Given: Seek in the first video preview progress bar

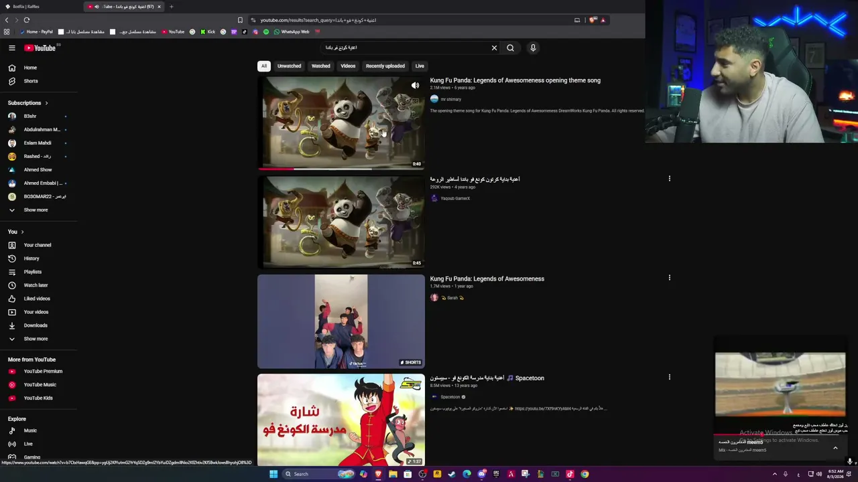Looking at the screenshot, I should coord(341,169).
